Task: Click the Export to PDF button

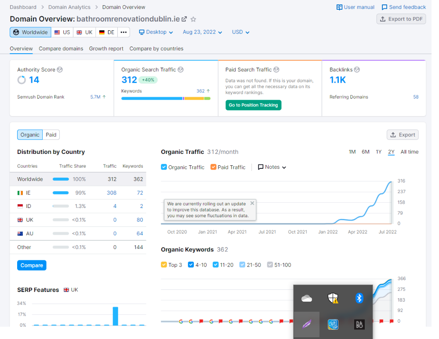Action: 401,19
